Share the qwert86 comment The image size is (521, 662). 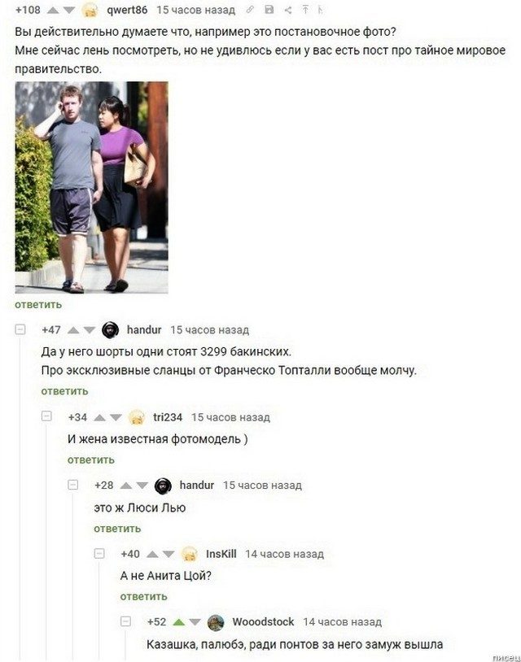287,10
